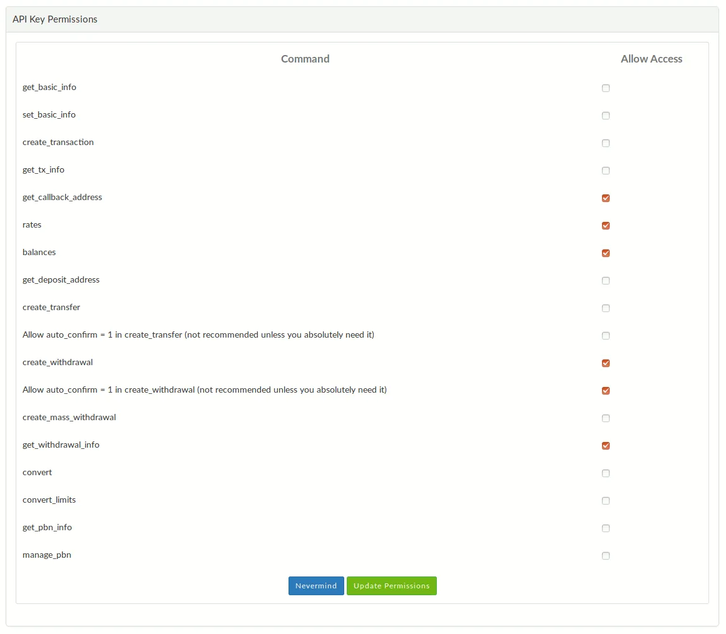Tick the set_basic_info checkbox

(606, 116)
